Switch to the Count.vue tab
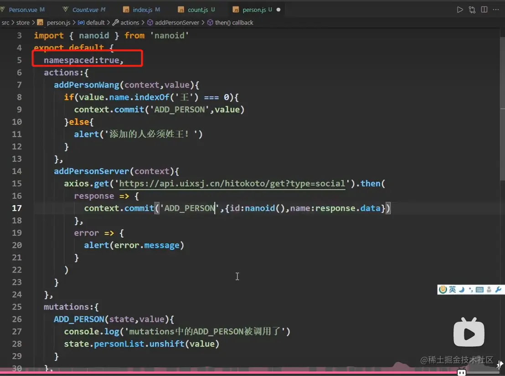This screenshot has width=505, height=376. [85, 10]
